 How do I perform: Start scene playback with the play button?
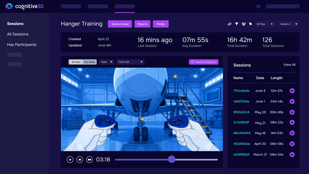[70, 159]
